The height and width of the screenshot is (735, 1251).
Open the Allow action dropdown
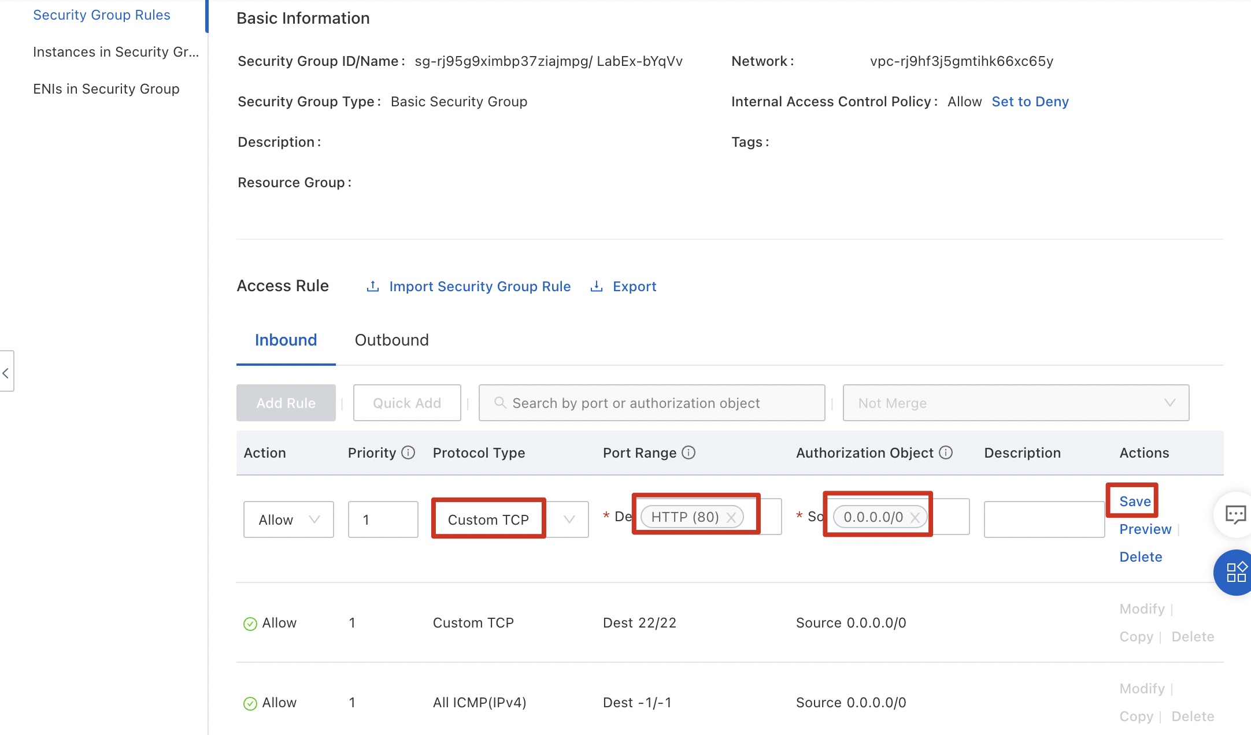(x=288, y=519)
